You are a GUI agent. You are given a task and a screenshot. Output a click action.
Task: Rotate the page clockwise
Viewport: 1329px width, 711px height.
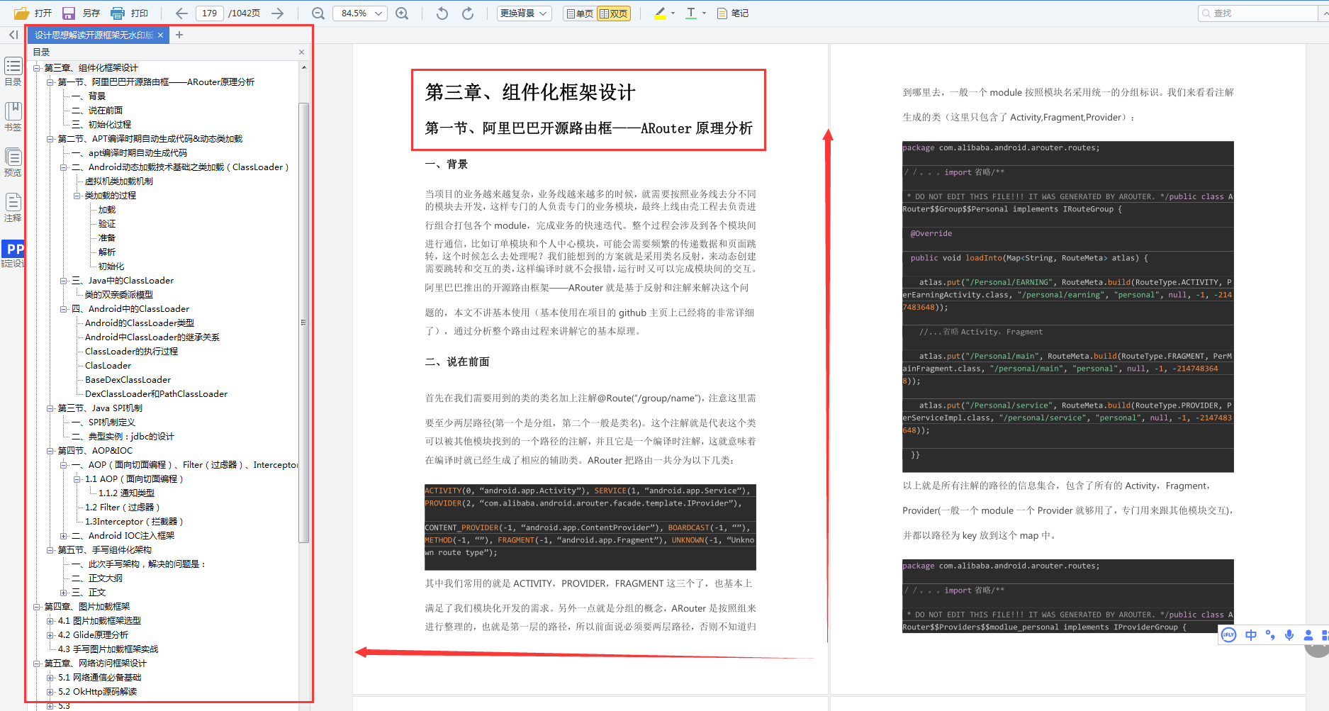468,13
